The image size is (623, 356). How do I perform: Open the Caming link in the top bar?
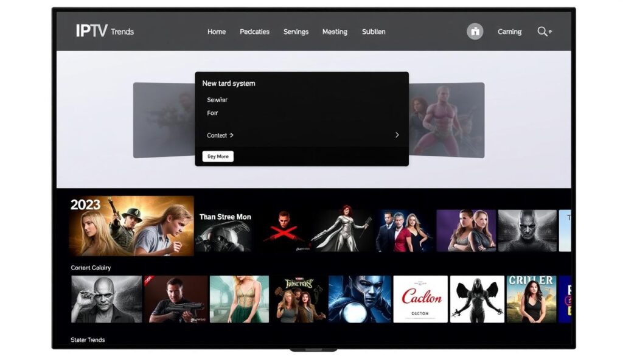tap(509, 31)
